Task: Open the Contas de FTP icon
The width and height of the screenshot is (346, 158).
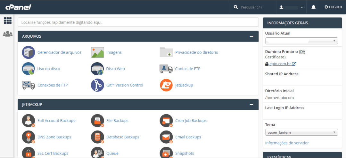Action: pyautogui.click(x=166, y=69)
